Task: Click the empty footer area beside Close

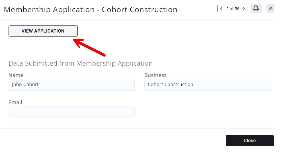Action: [114, 140]
